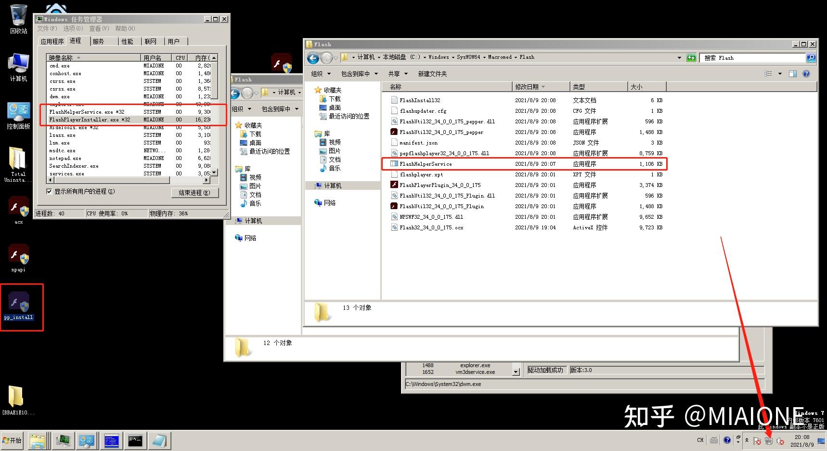Open 包含到库中 dropdown in the back Flash window

coord(280,109)
